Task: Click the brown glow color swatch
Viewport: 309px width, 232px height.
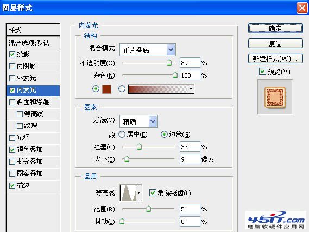Action: (106, 89)
